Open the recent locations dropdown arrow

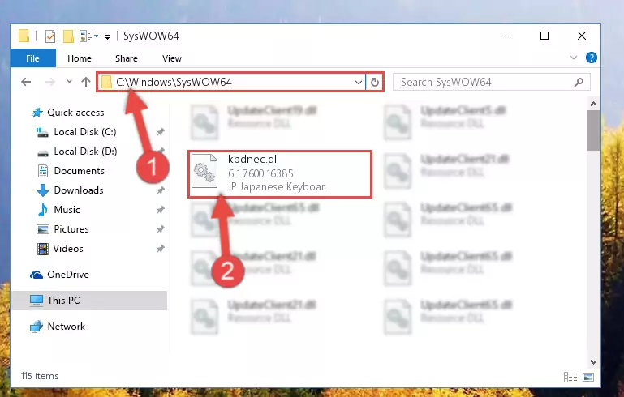pos(69,82)
